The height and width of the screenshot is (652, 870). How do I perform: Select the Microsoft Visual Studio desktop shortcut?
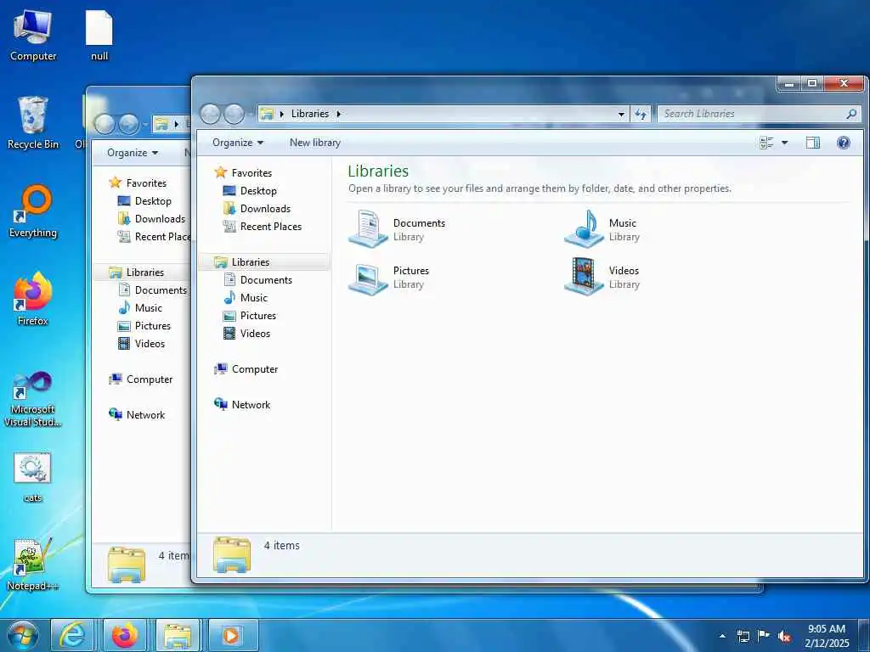(x=33, y=399)
